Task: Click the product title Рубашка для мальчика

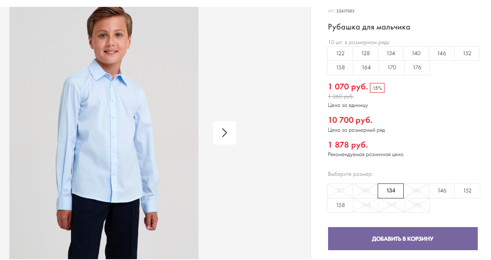Action: point(369,27)
